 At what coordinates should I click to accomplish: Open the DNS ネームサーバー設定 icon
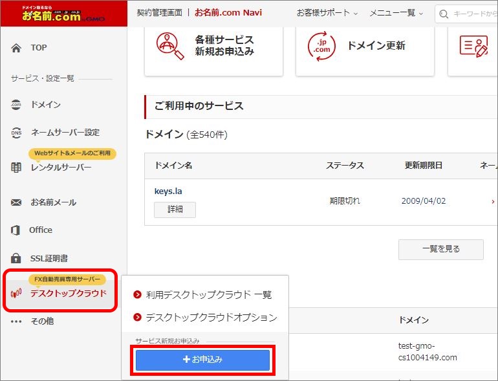pos(16,133)
